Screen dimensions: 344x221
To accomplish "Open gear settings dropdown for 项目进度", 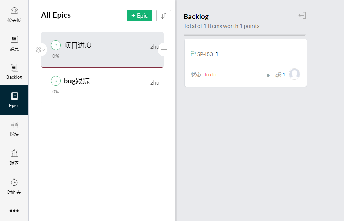I will point(40,50).
